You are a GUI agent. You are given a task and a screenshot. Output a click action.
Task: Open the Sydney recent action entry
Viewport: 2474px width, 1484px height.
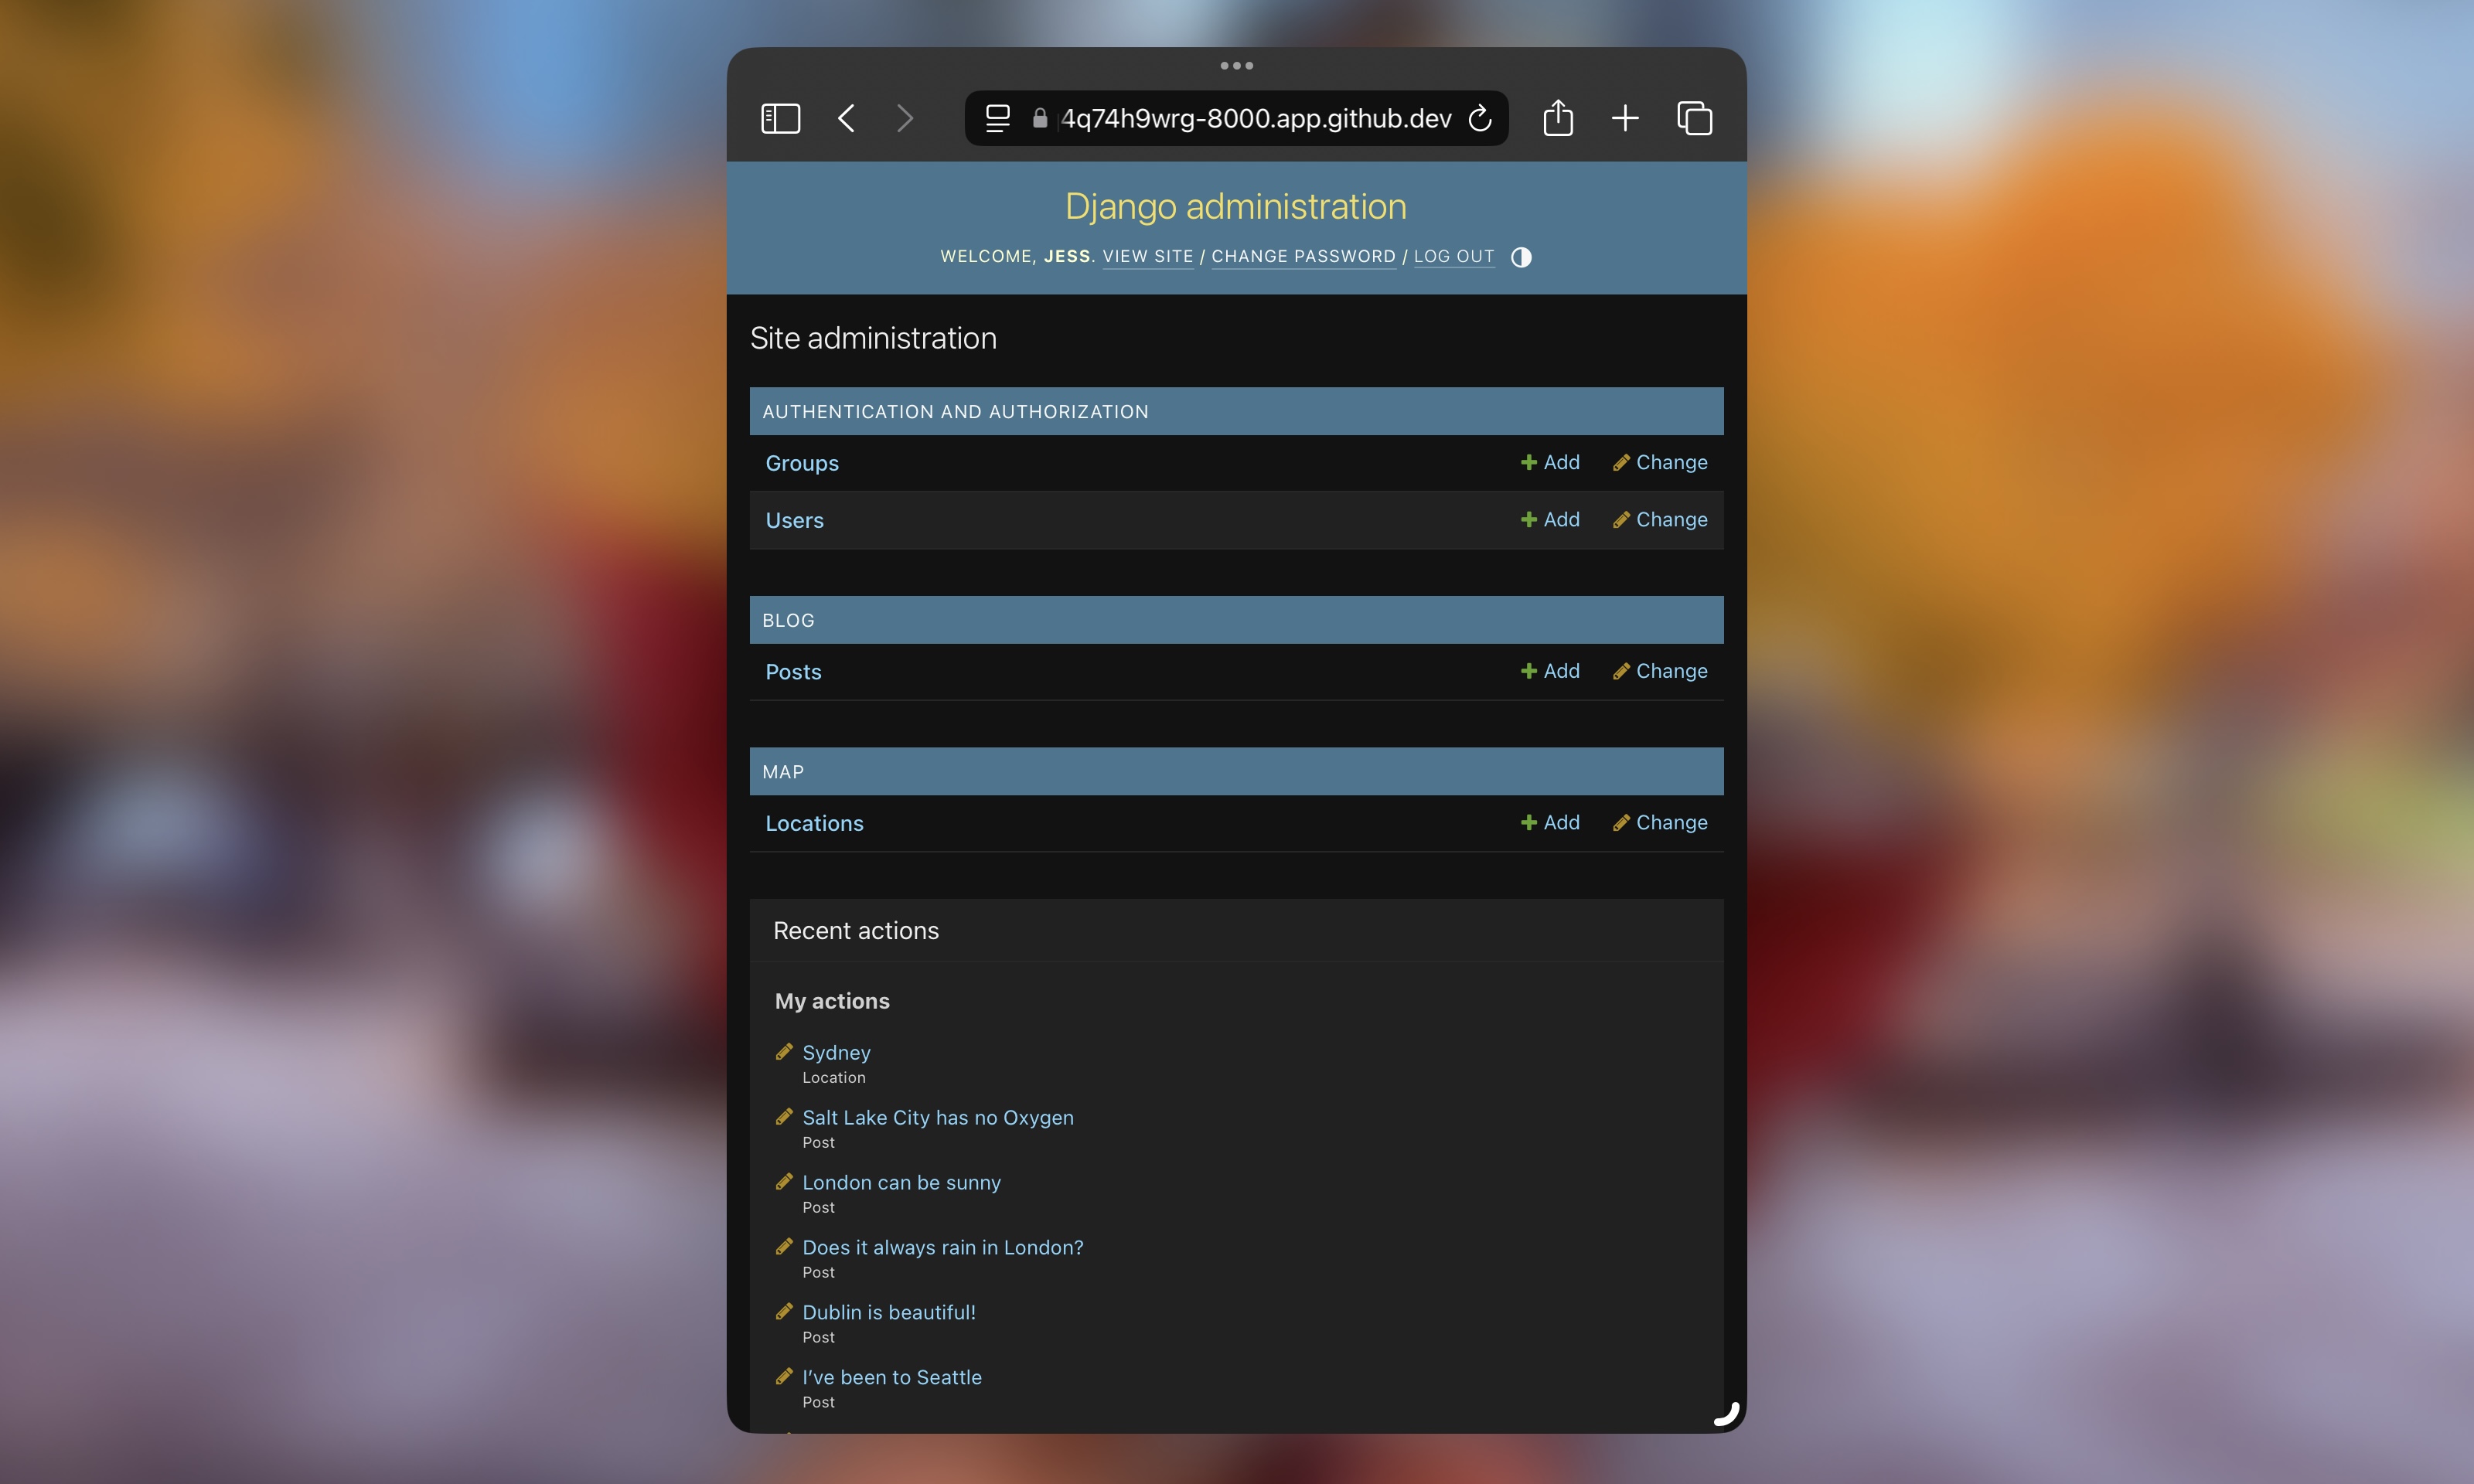(836, 1052)
